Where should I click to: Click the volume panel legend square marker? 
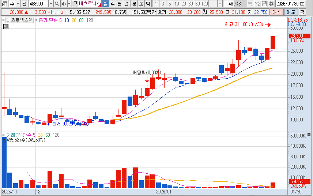coord(3,135)
